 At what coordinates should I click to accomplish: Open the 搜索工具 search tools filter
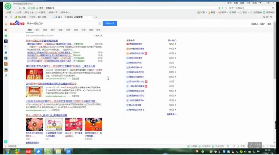(x=98, y=35)
